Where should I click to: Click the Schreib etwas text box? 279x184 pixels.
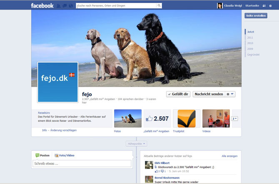tap(82, 164)
